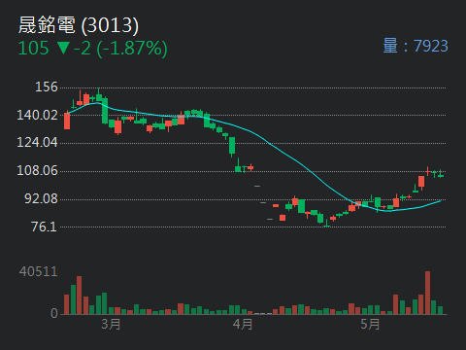466x350 pixels.
Task: Click the first red candlestick at chart start
Action: click(67, 121)
